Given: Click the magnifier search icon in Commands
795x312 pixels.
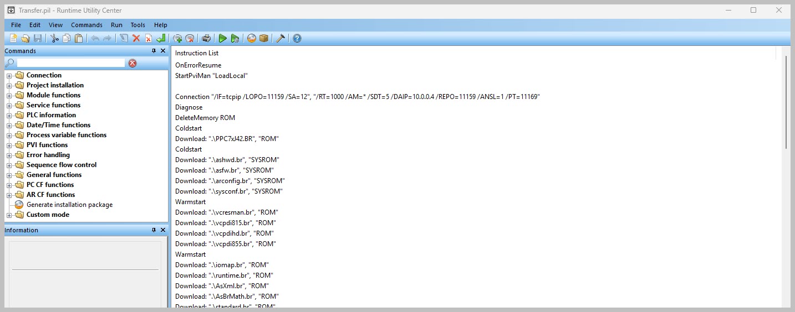Looking at the screenshot, I should (x=9, y=63).
